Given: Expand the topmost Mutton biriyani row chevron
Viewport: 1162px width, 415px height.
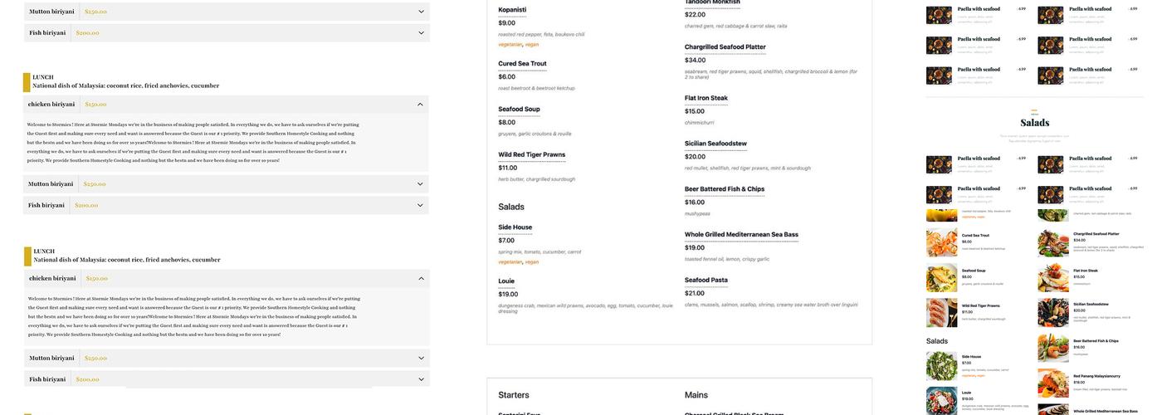Looking at the screenshot, I should (x=421, y=12).
